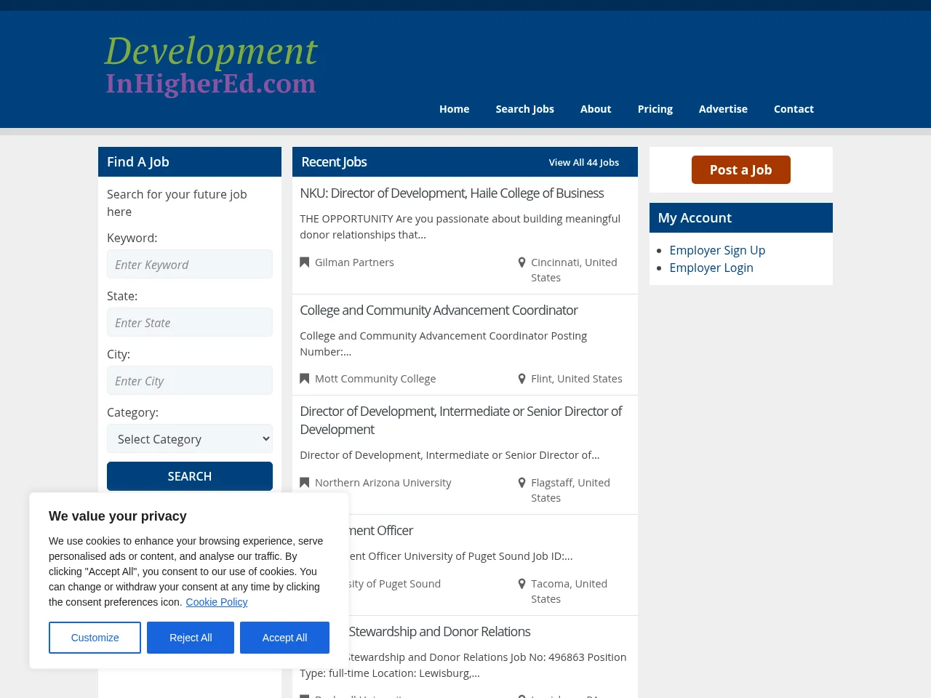Click bookmark icon beside Gilman Partners
Image resolution: width=931 pixels, height=698 pixels.
point(305,262)
